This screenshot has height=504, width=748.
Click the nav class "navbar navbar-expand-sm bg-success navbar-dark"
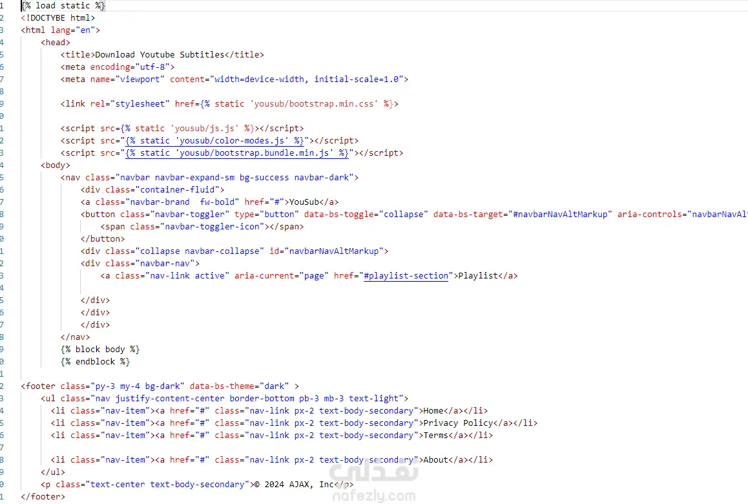coord(234,178)
